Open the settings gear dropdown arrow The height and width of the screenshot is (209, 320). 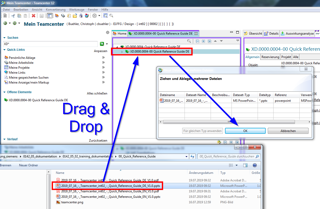(99, 16)
